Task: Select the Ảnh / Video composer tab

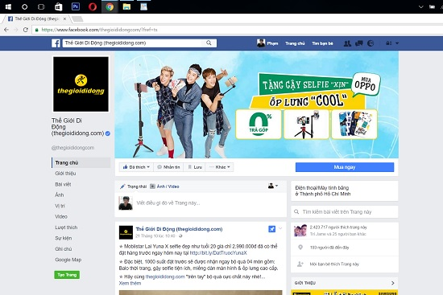Action: pos(164,186)
